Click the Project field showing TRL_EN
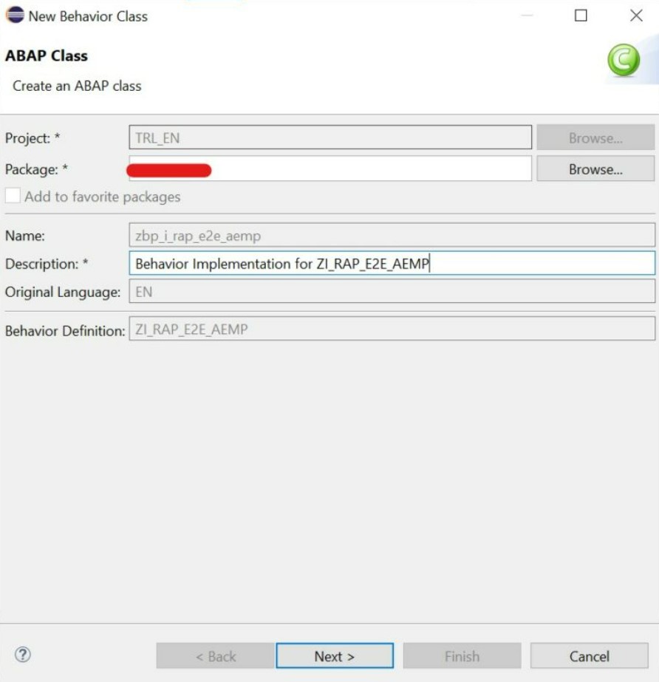 (329, 138)
